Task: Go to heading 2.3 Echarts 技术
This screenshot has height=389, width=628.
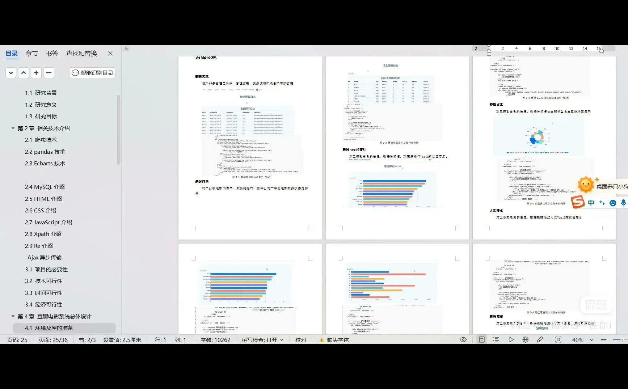Action: coord(45,164)
